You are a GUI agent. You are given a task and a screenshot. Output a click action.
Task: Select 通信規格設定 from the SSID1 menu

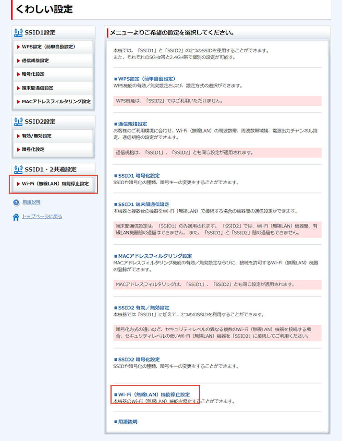pyautogui.click(x=53, y=61)
